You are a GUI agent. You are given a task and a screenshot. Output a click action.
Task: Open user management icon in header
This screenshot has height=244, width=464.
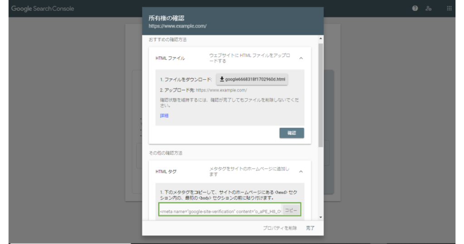tap(428, 8)
